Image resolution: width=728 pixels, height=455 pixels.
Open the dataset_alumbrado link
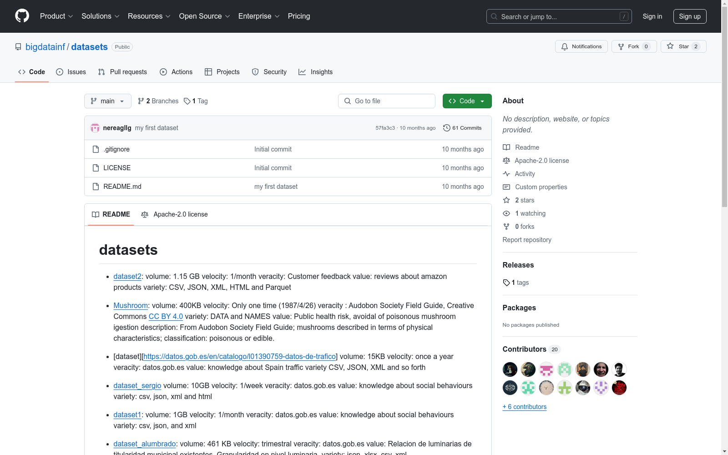(x=145, y=444)
